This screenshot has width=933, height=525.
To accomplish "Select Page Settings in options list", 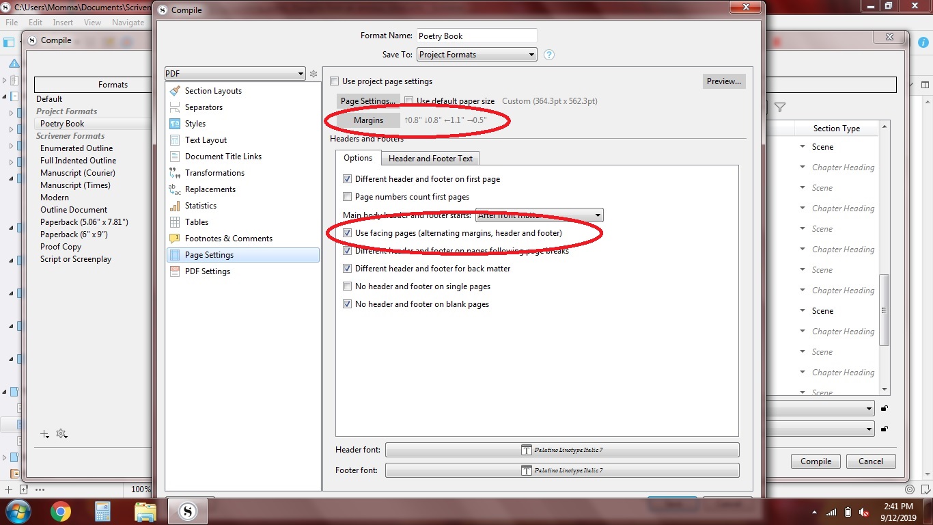I will 242,255.
